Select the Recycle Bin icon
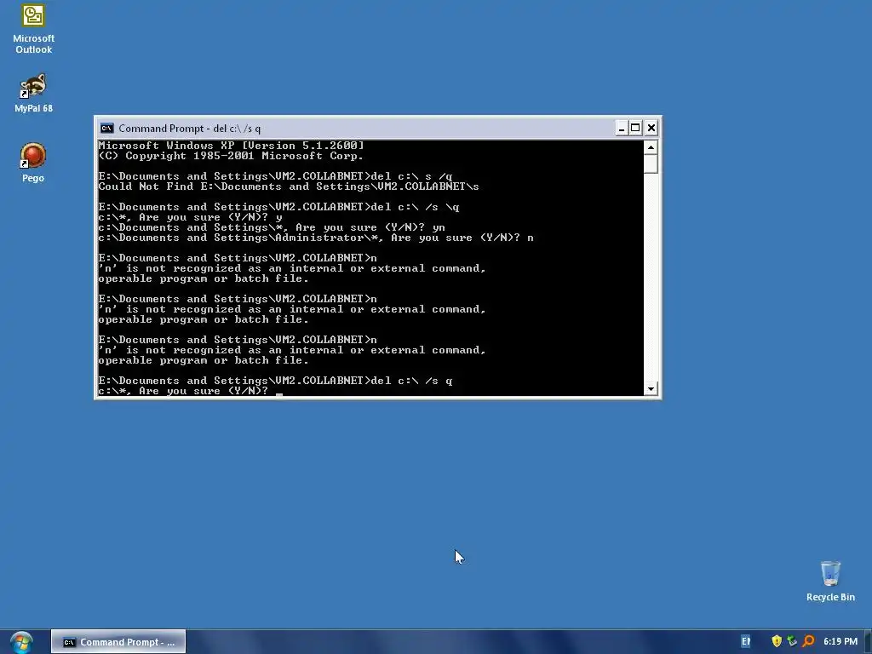872x654 pixels. tap(830, 581)
